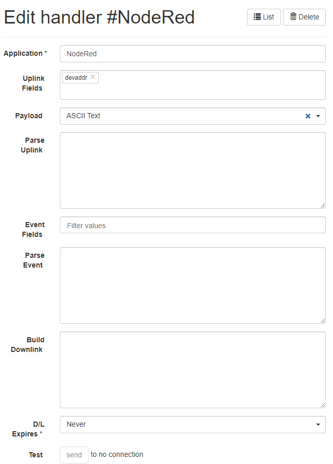Click the ASCII Text payload combo box
333x464 pixels.
click(x=193, y=116)
